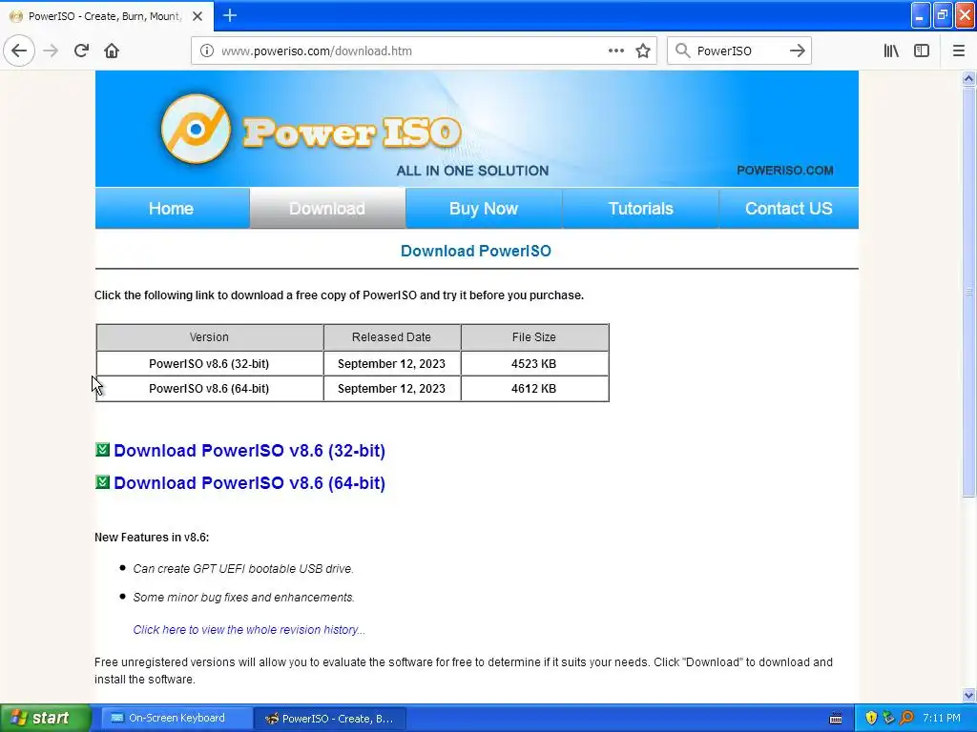Click the 7:11 PM taskbar clock
This screenshot has width=977, height=732.
[x=942, y=718]
